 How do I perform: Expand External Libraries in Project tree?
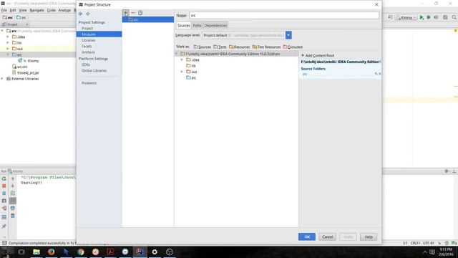[2, 79]
